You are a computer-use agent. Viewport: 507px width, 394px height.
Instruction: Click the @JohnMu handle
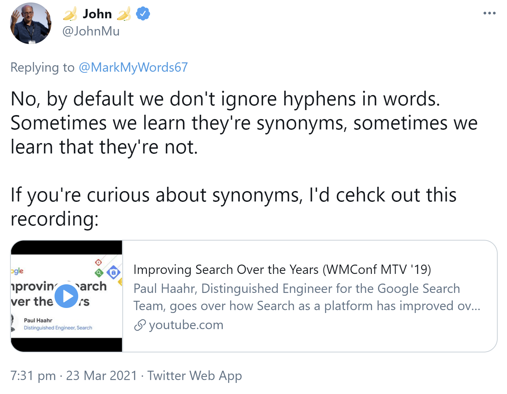point(91,31)
